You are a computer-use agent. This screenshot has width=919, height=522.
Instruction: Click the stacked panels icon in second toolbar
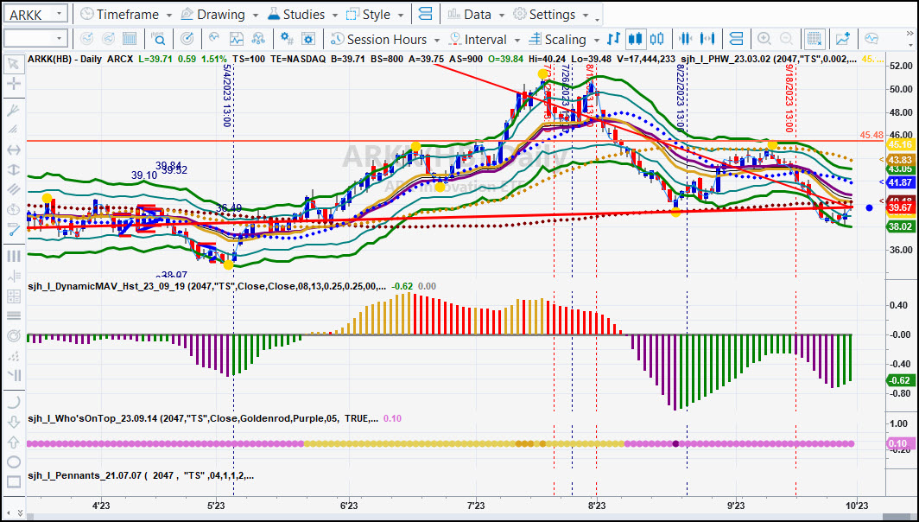click(736, 39)
